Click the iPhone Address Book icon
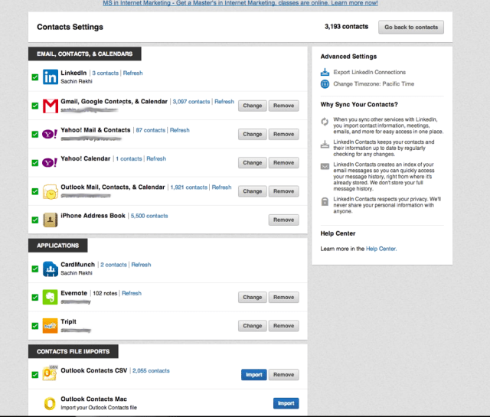Screen dimensions: 490x417 coord(50,220)
